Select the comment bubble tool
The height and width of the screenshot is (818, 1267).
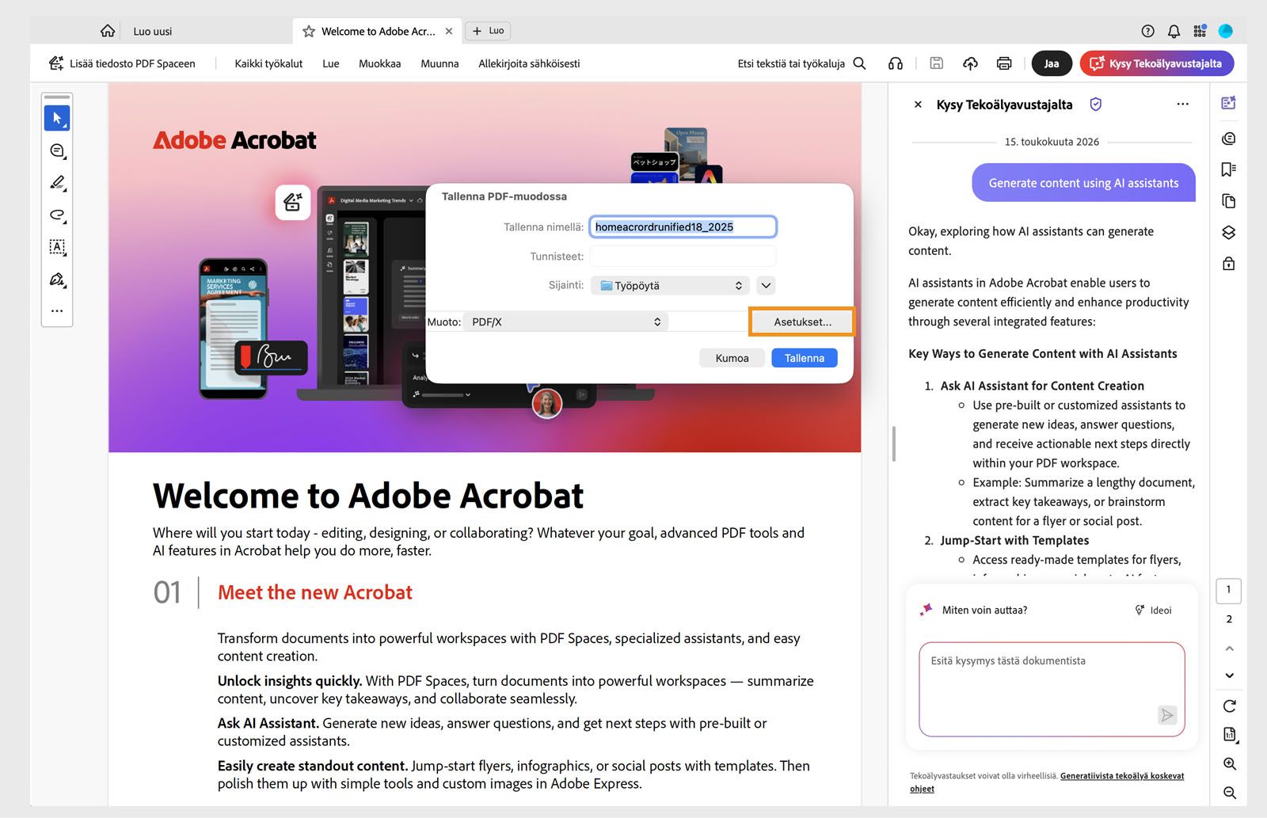pyautogui.click(x=57, y=150)
